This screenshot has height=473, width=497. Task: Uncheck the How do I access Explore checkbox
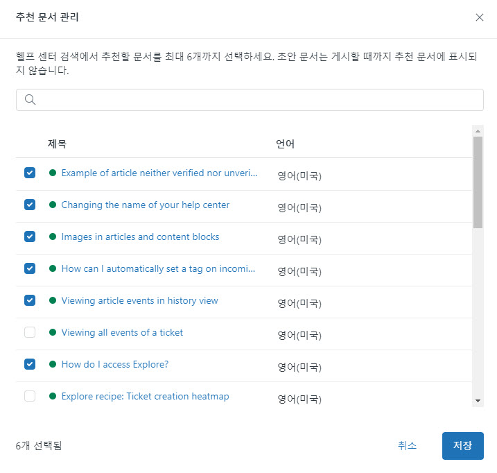[30, 364]
